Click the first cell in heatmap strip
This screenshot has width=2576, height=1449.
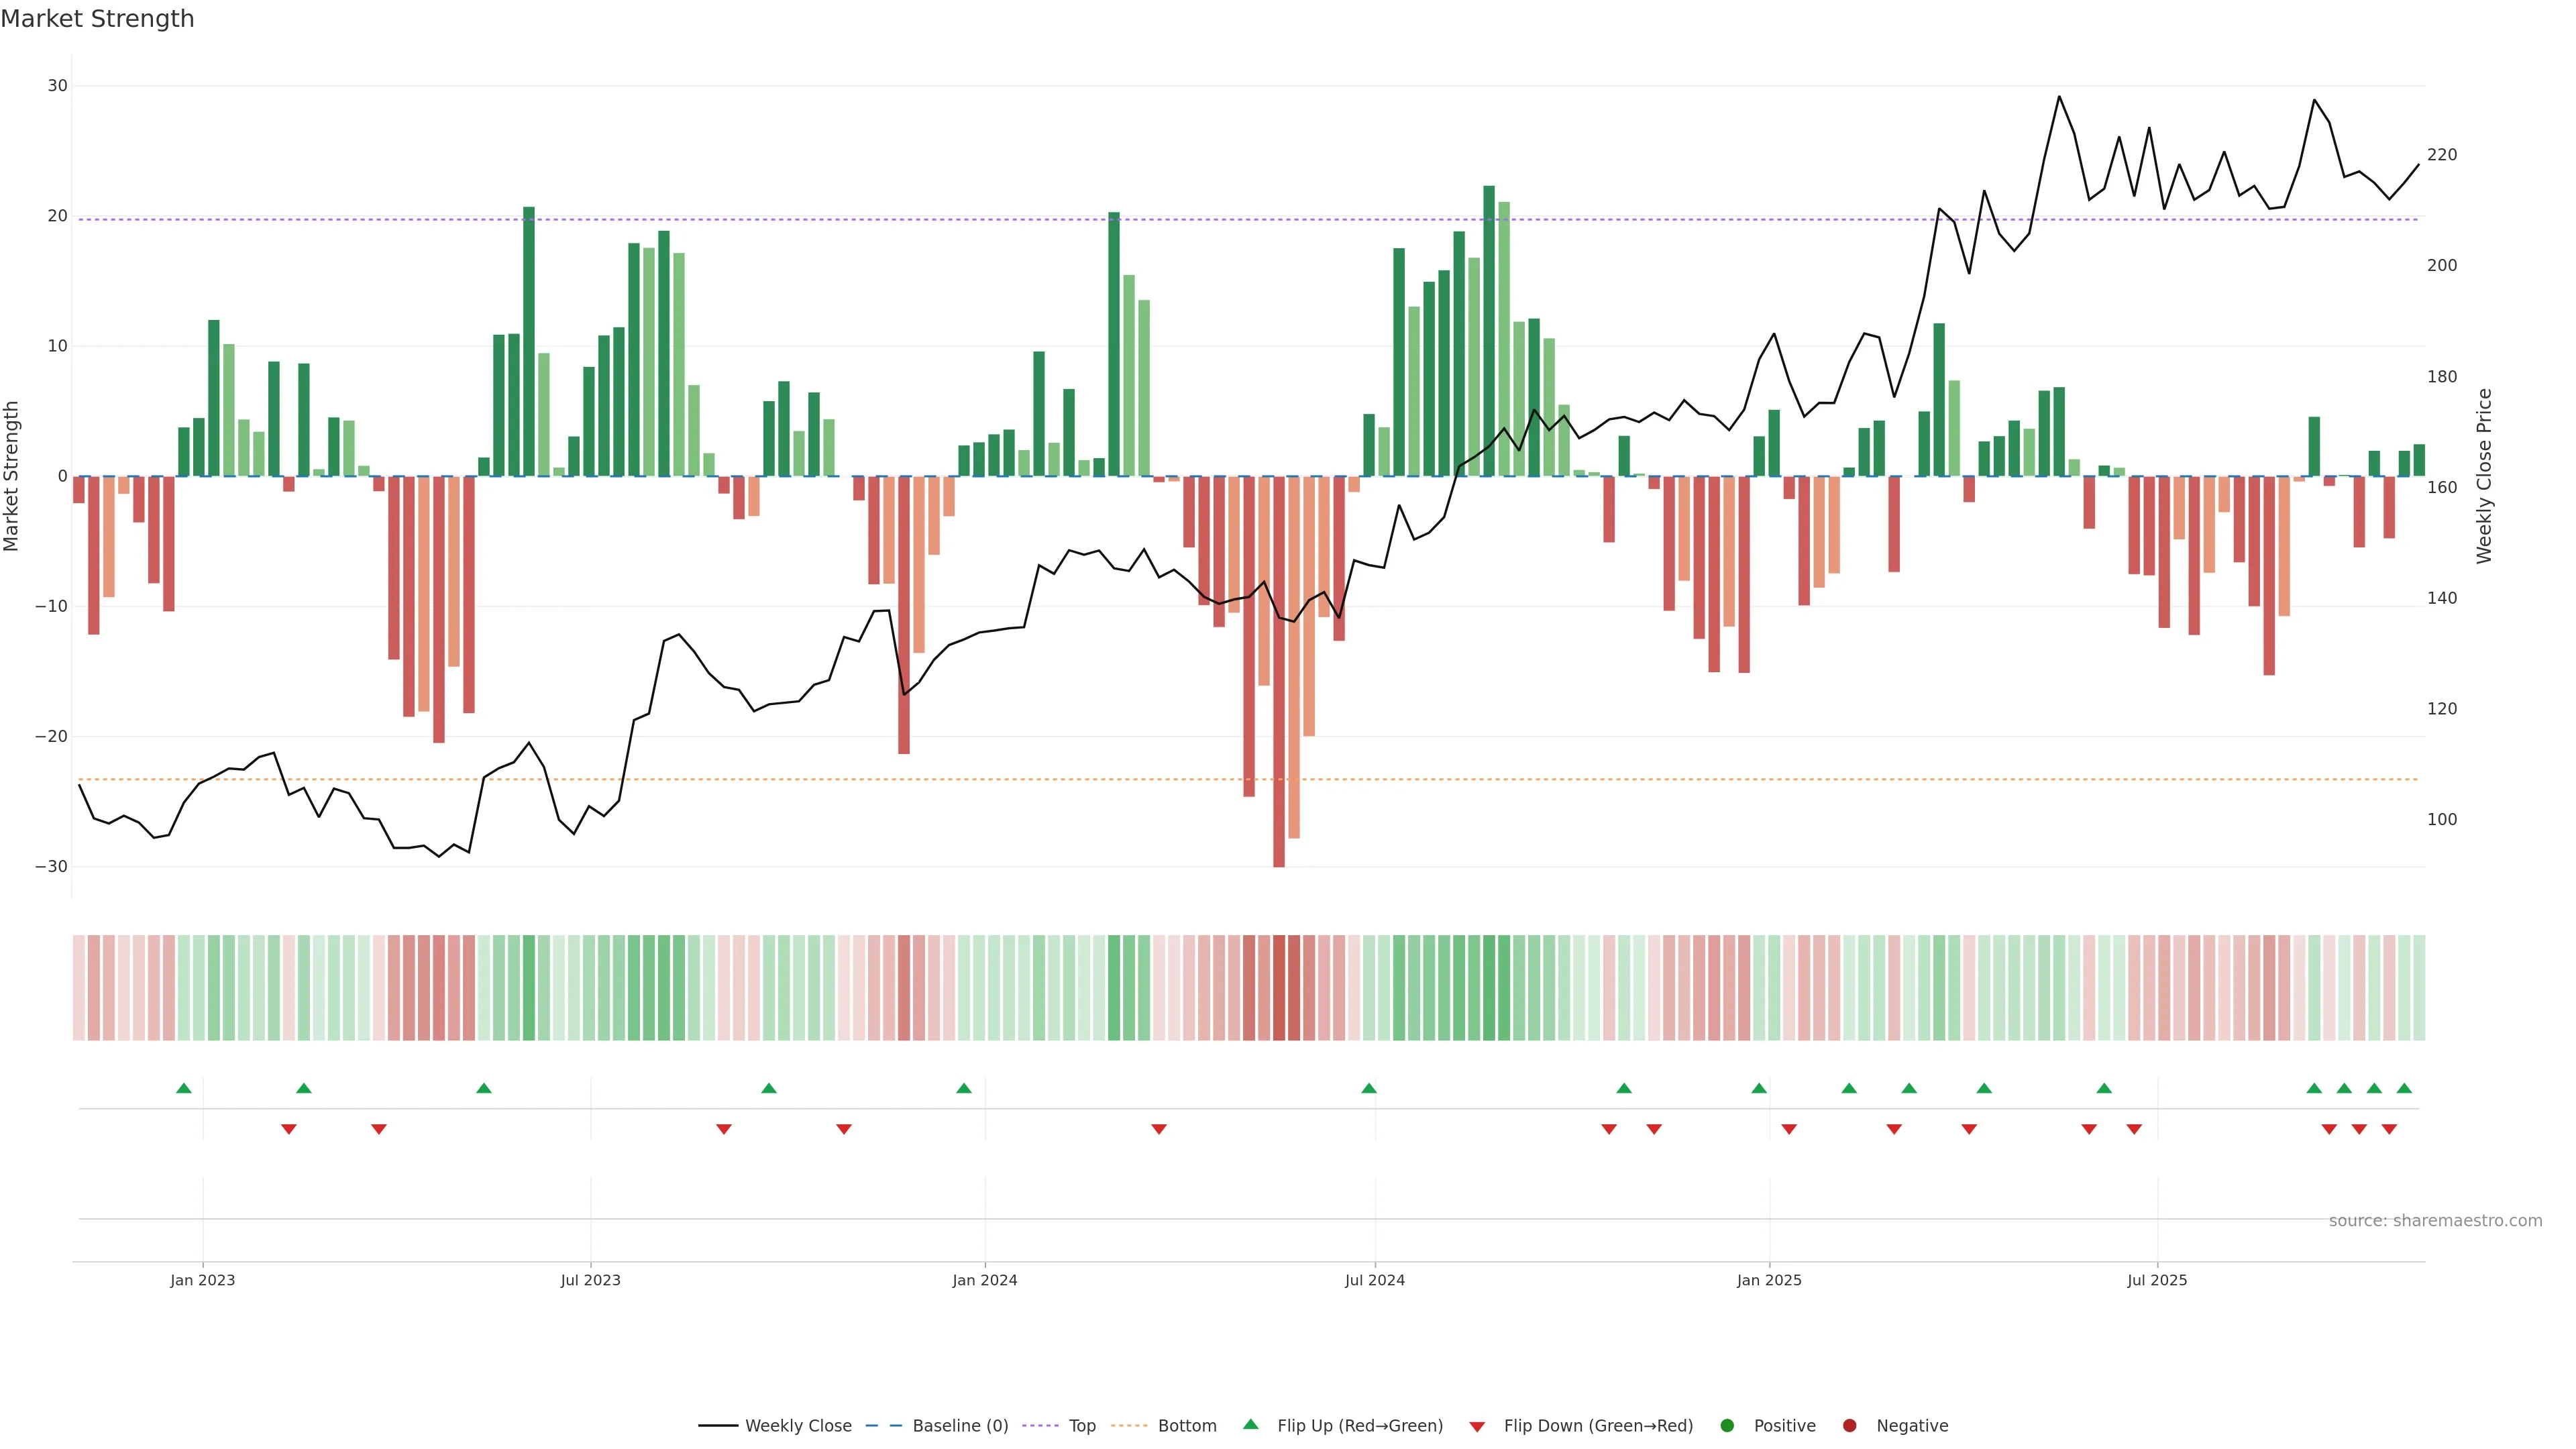(x=79, y=987)
